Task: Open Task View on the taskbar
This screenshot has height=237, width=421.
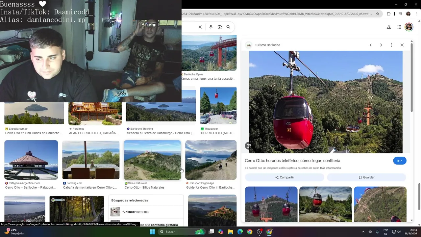Action: click(211, 232)
